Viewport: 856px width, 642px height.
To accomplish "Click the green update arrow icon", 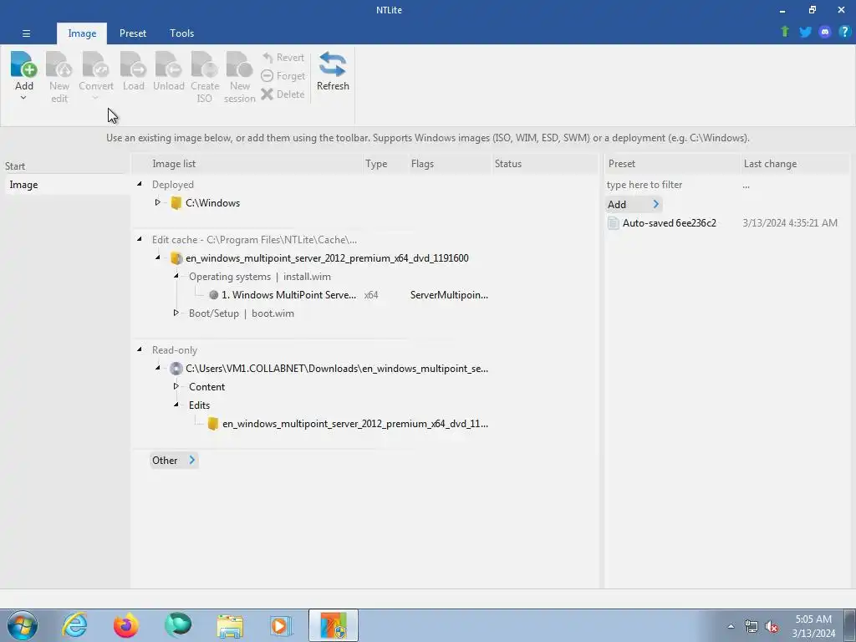I will coord(785,32).
